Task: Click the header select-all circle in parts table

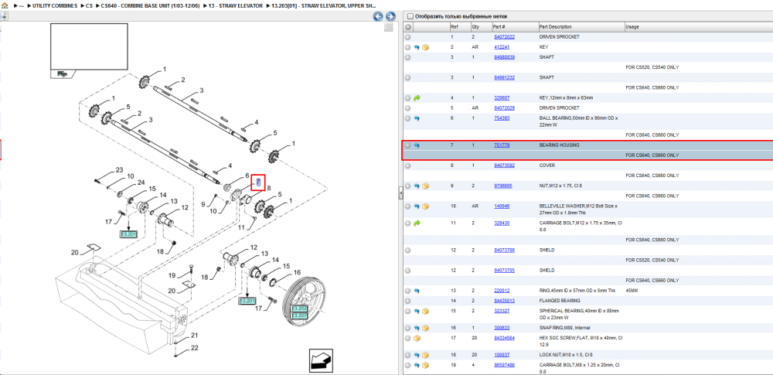Action: (x=407, y=26)
